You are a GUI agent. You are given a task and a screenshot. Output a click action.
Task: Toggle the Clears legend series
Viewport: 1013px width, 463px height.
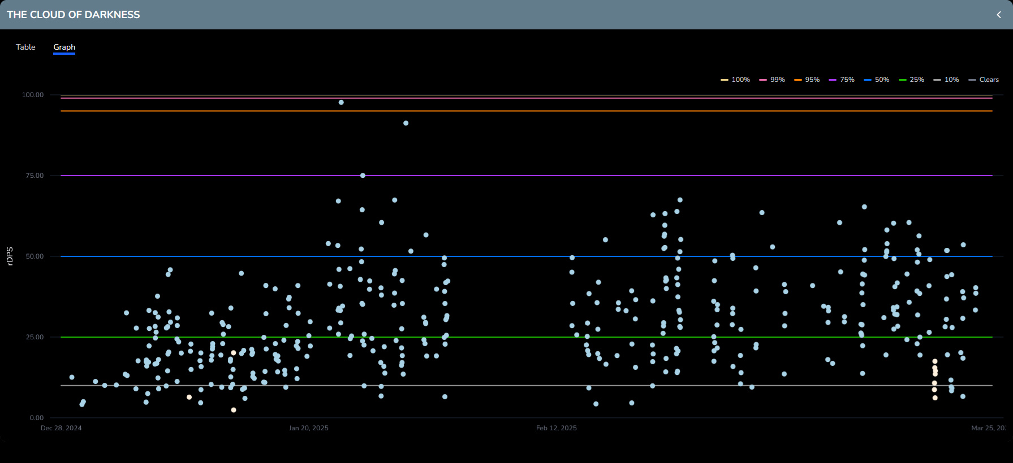[984, 80]
